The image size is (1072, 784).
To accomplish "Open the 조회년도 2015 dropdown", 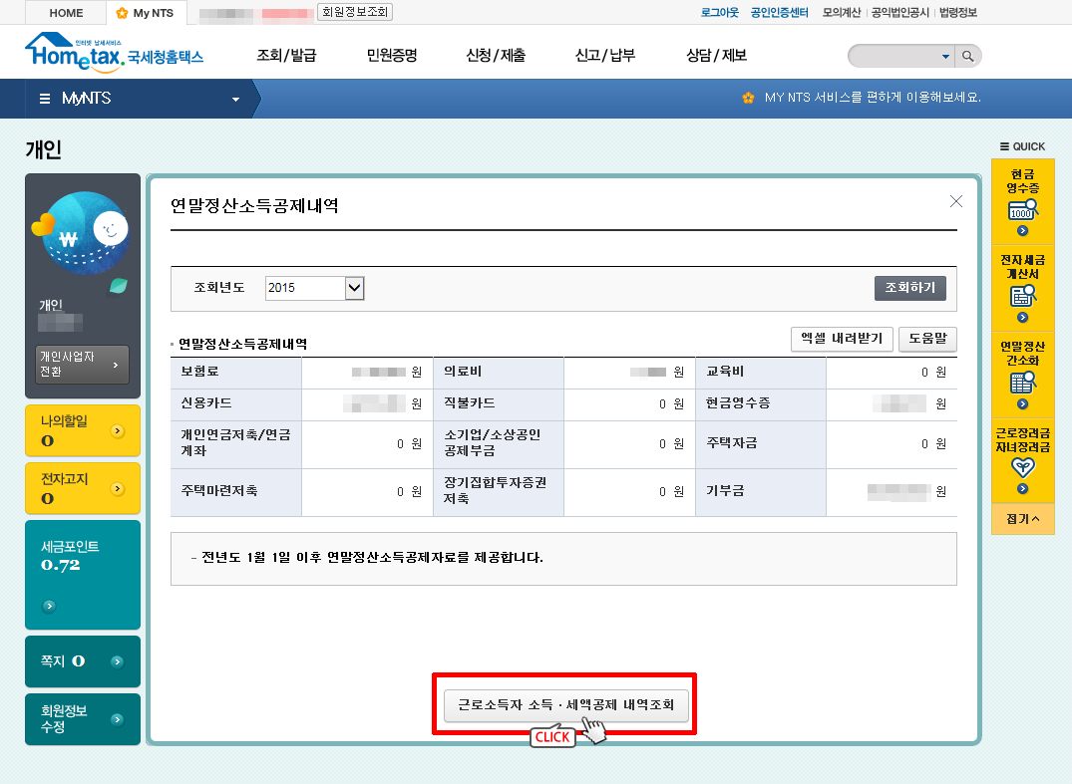I will click(354, 288).
